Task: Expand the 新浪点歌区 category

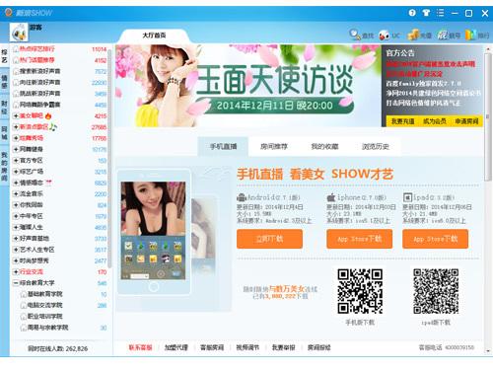Action: (16, 127)
